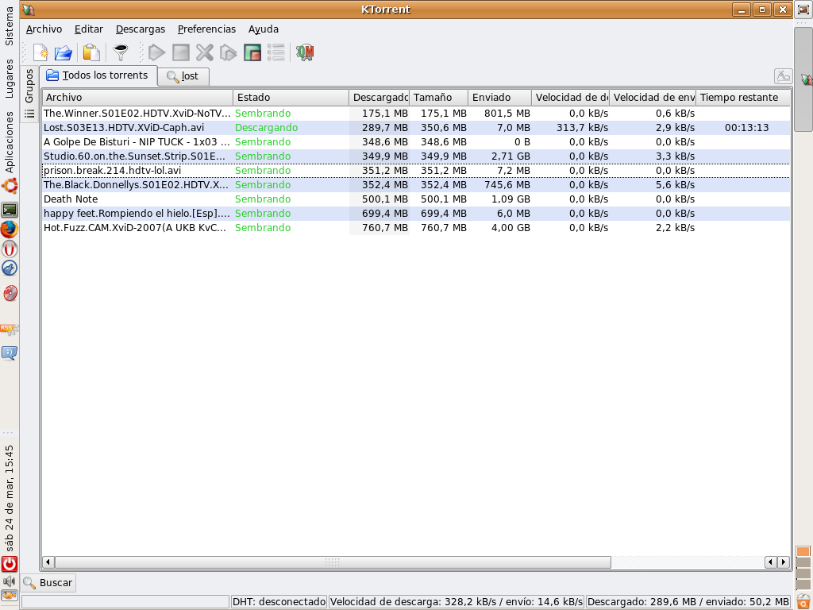This screenshot has width=813, height=610.
Task: Sort by the Tiempo restante column header
Action: (743, 97)
